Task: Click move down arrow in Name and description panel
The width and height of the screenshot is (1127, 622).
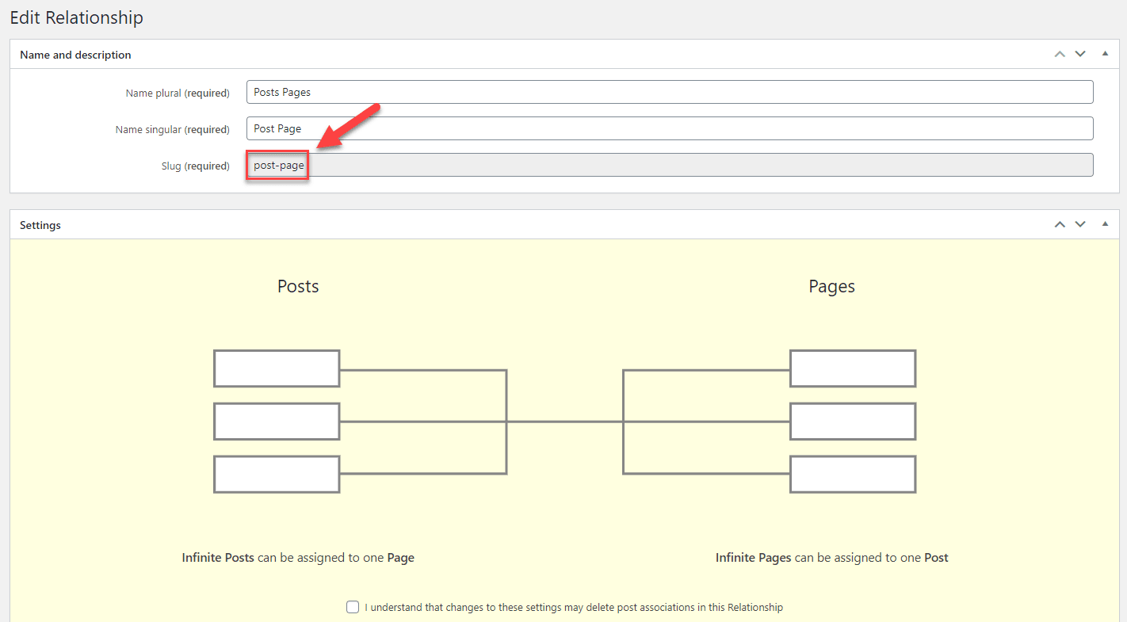Action: click(1080, 55)
